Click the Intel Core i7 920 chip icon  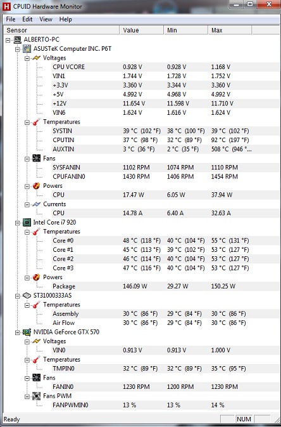click(27, 223)
